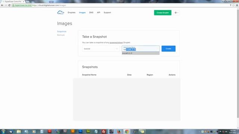The width and height of the screenshot is (239, 134).
Task: Go to the DNS section
Action: pyautogui.click(x=91, y=13)
